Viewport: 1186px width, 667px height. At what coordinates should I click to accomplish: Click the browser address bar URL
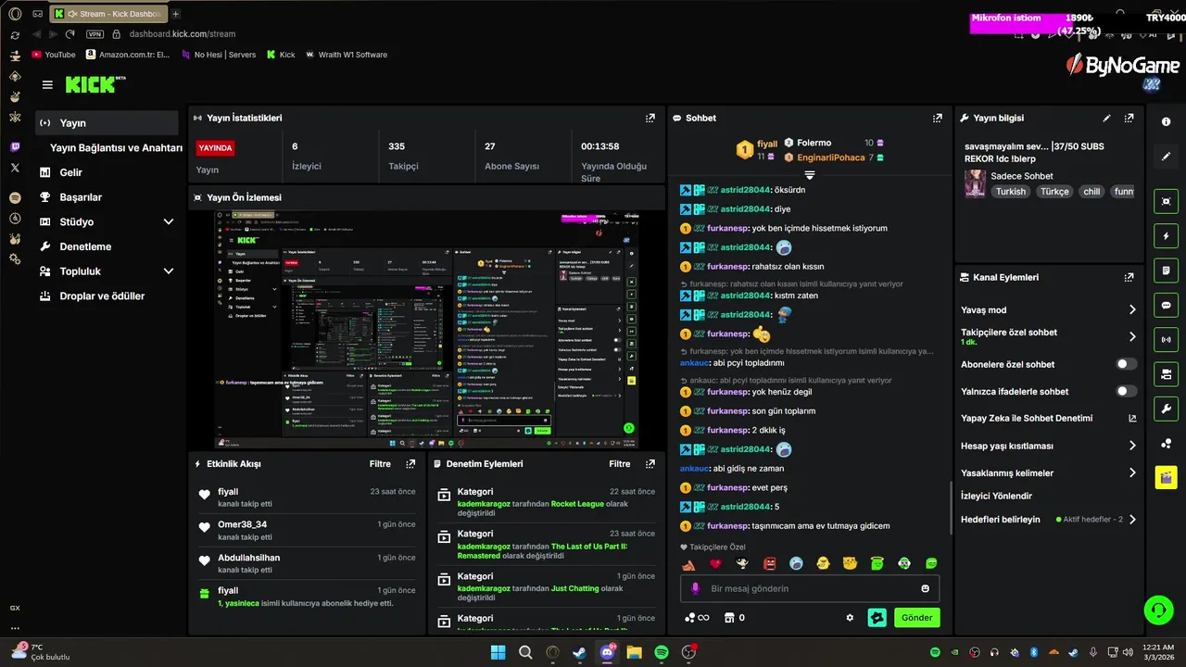pos(182,34)
